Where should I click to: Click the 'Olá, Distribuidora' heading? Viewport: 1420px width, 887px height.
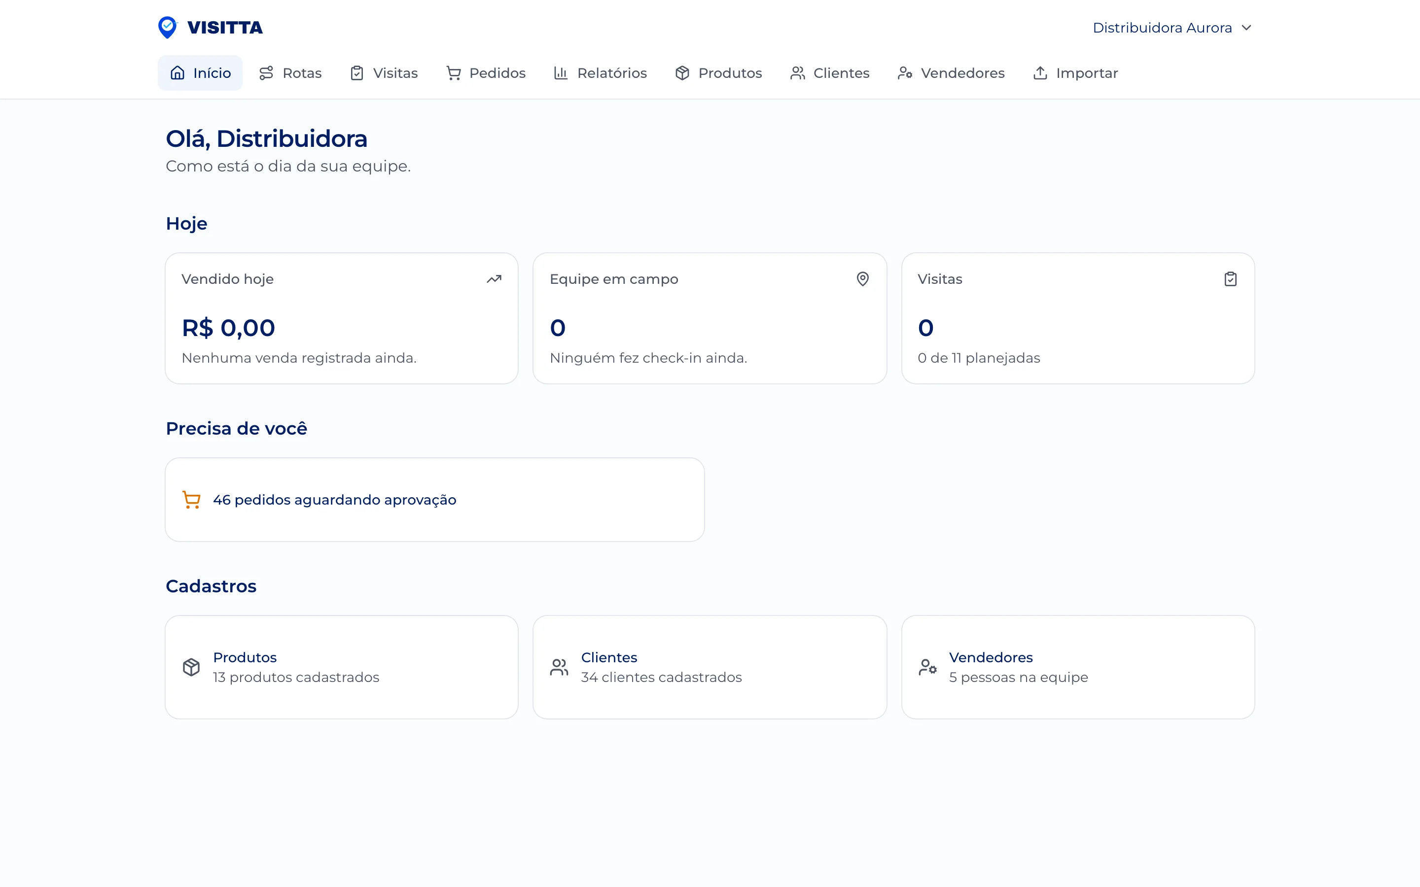[266, 139]
